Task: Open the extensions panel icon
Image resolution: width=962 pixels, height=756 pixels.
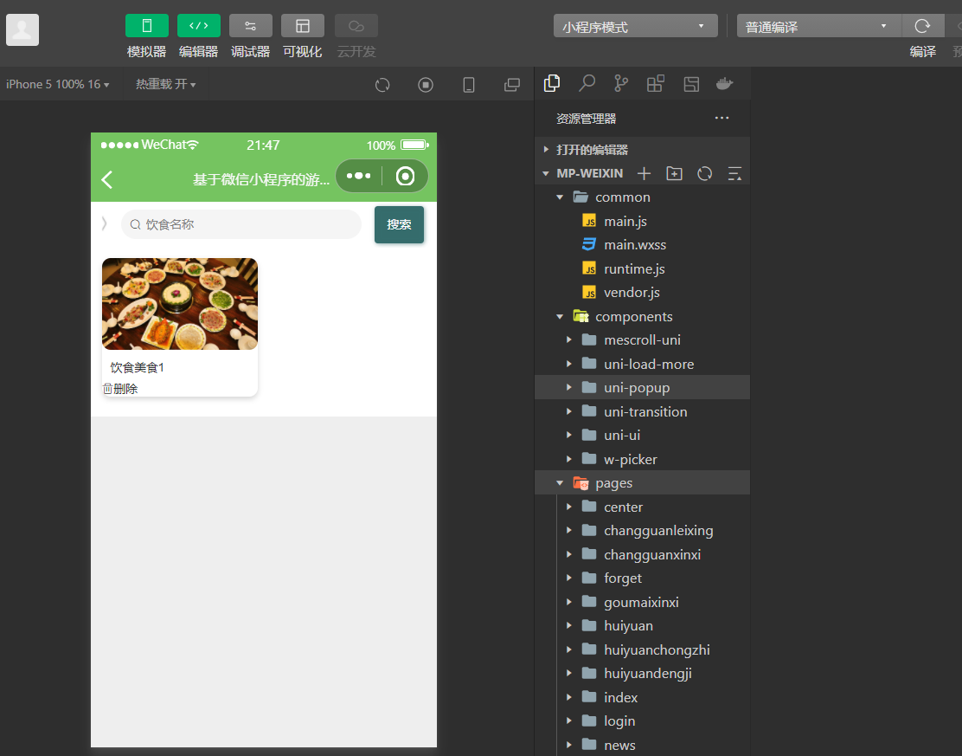Action: 656,84
